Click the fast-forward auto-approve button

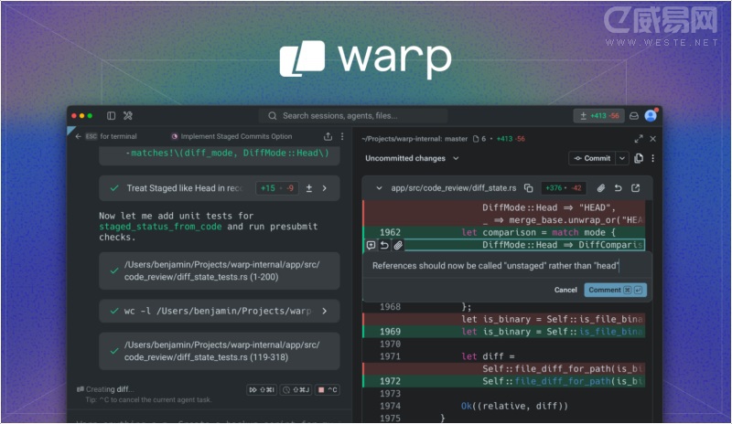click(x=262, y=389)
